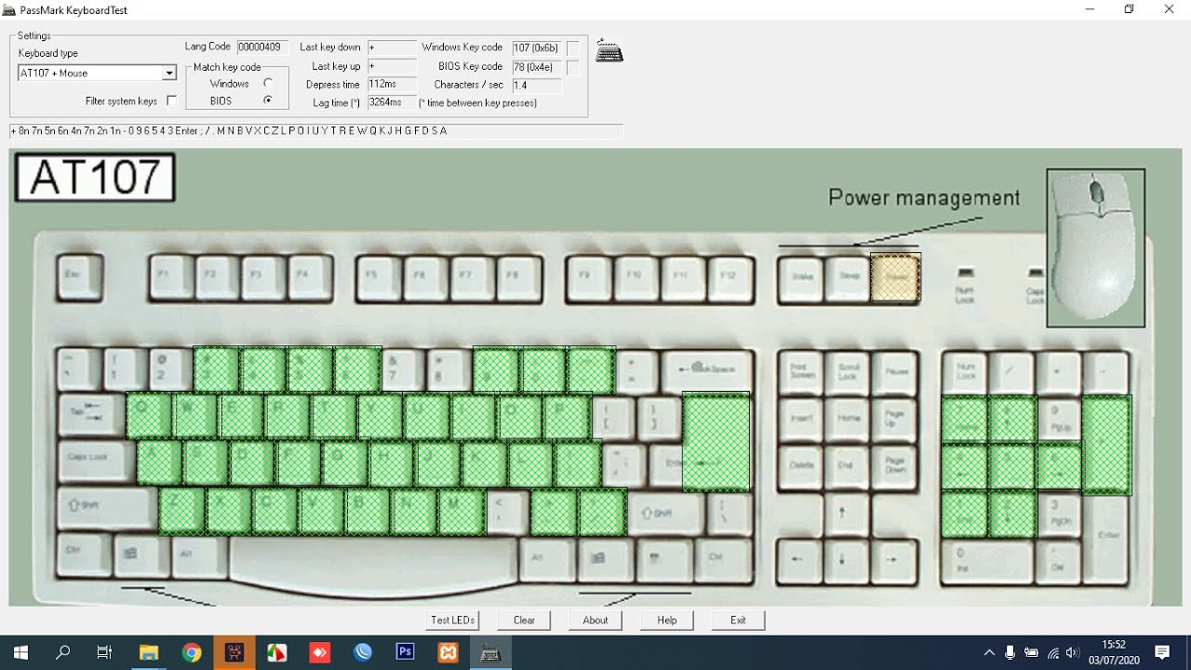Click the Esc key on the keyboard image
The width and height of the screenshot is (1191, 670).
78,277
